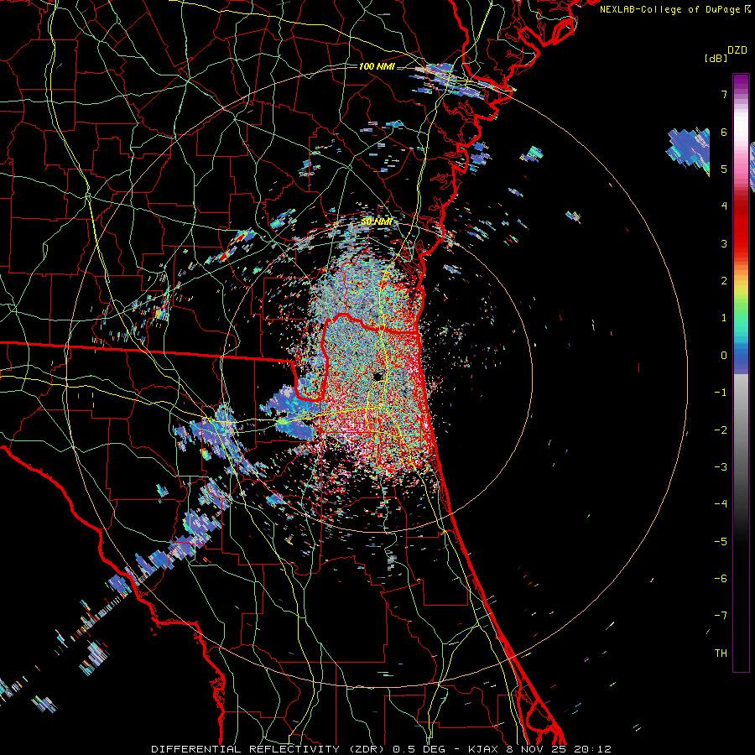Click the -6 tick label on the scale
The width and height of the screenshot is (755, 755).
coord(721,579)
